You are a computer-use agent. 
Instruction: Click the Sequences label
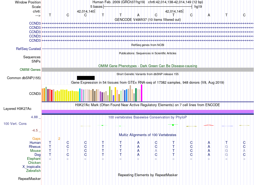32,57
